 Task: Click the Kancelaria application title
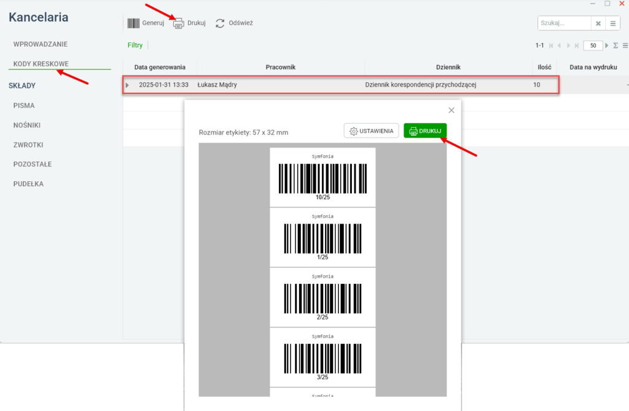click(x=39, y=17)
